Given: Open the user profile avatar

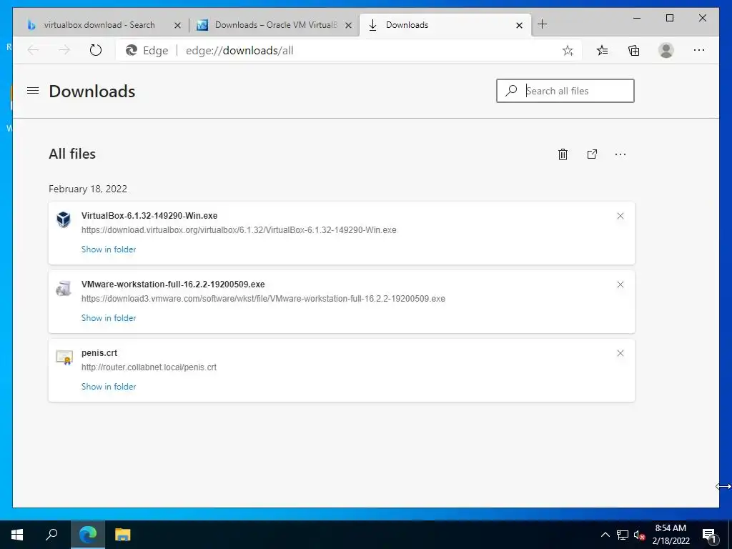Looking at the screenshot, I should pyautogui.click(x=666, y=51).
